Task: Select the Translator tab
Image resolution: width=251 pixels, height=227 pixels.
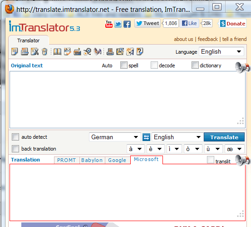Action: click(x=29, y=40)
